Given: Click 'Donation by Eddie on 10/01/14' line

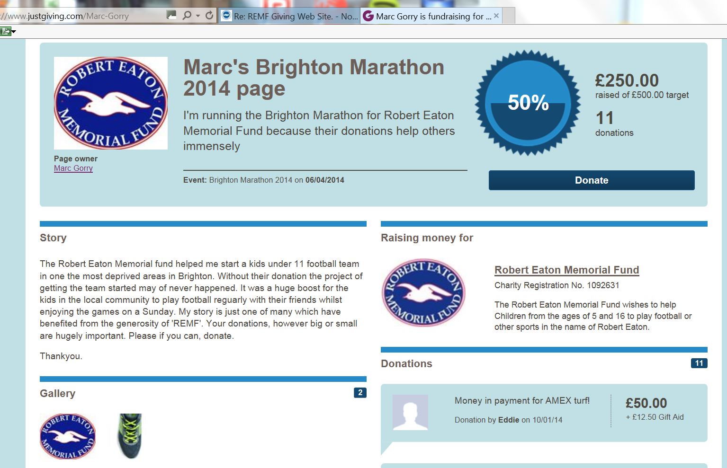Looking at the screenshot, I should [x=509, y=420].
